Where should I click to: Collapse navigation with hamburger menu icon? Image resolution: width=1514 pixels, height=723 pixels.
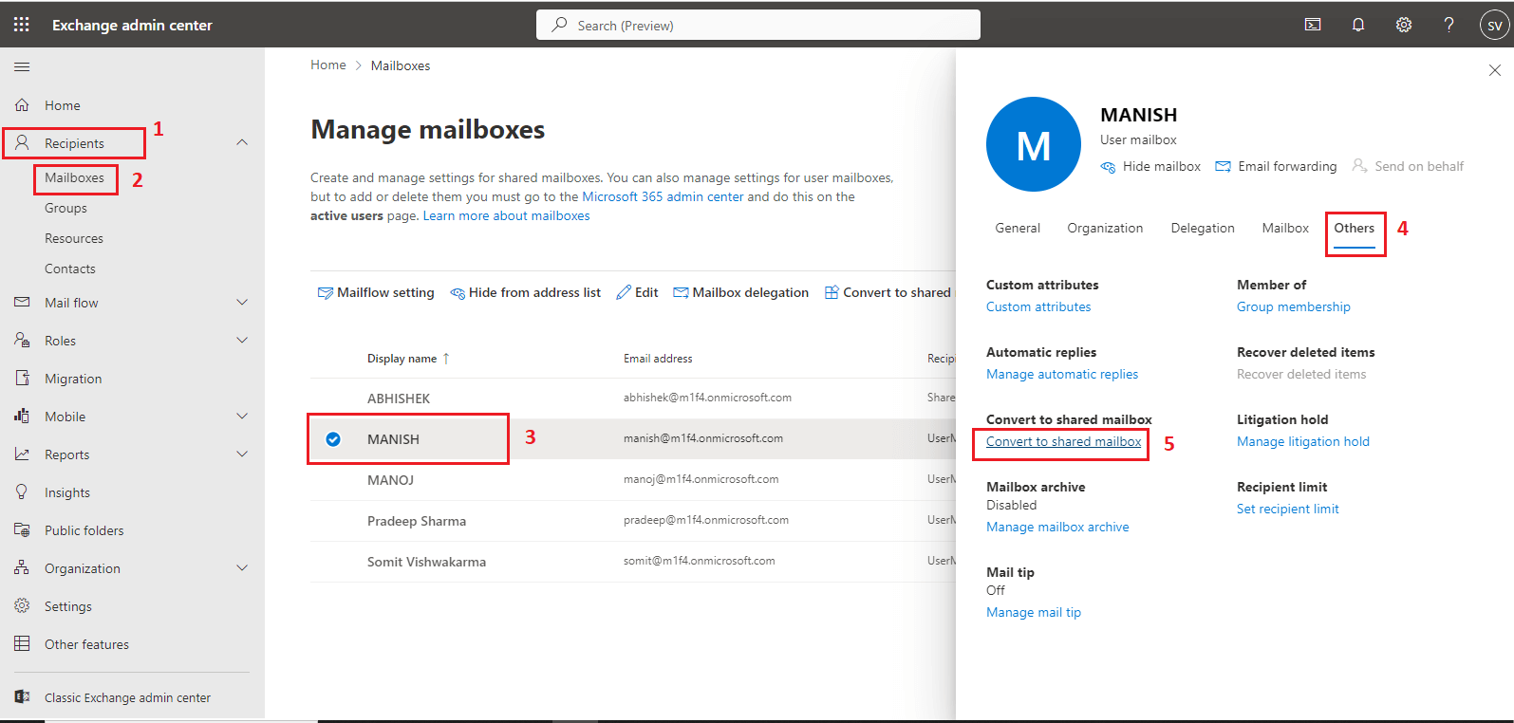click(22, 66)
